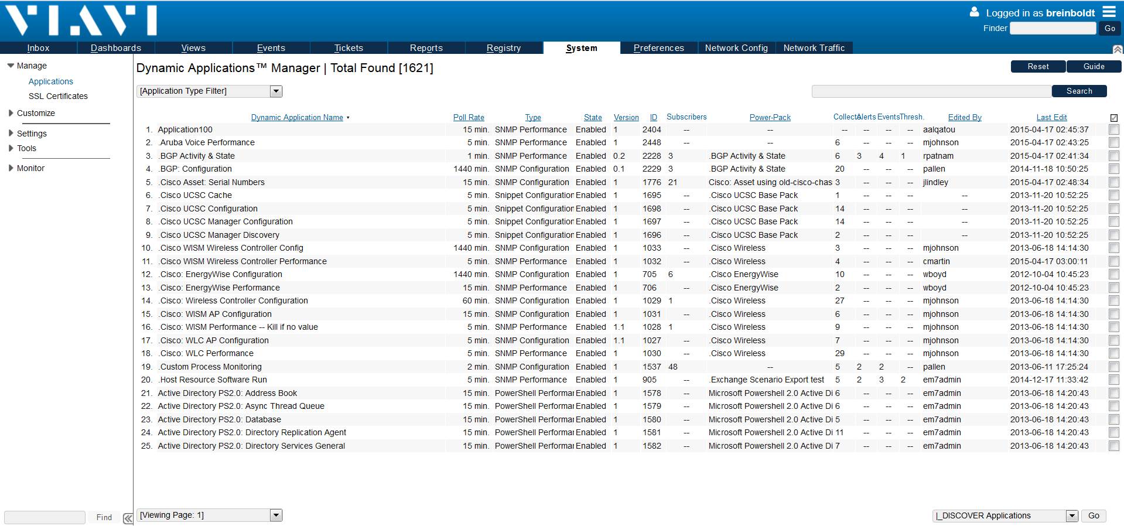Open Applications in the sidebar
This screenshot has height=526, width=1124.
tap(51, 81)
